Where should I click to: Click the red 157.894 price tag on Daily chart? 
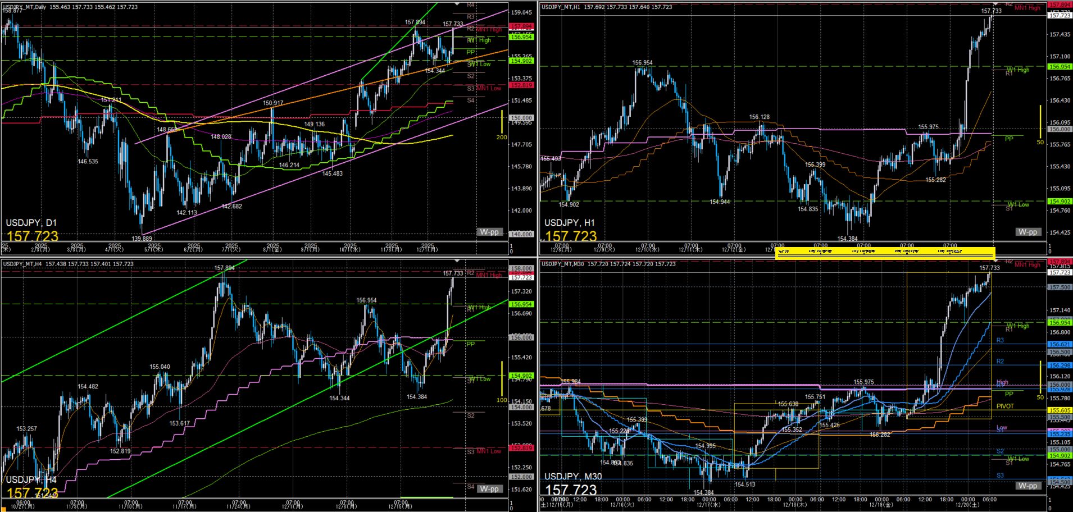tap(521, 26)
